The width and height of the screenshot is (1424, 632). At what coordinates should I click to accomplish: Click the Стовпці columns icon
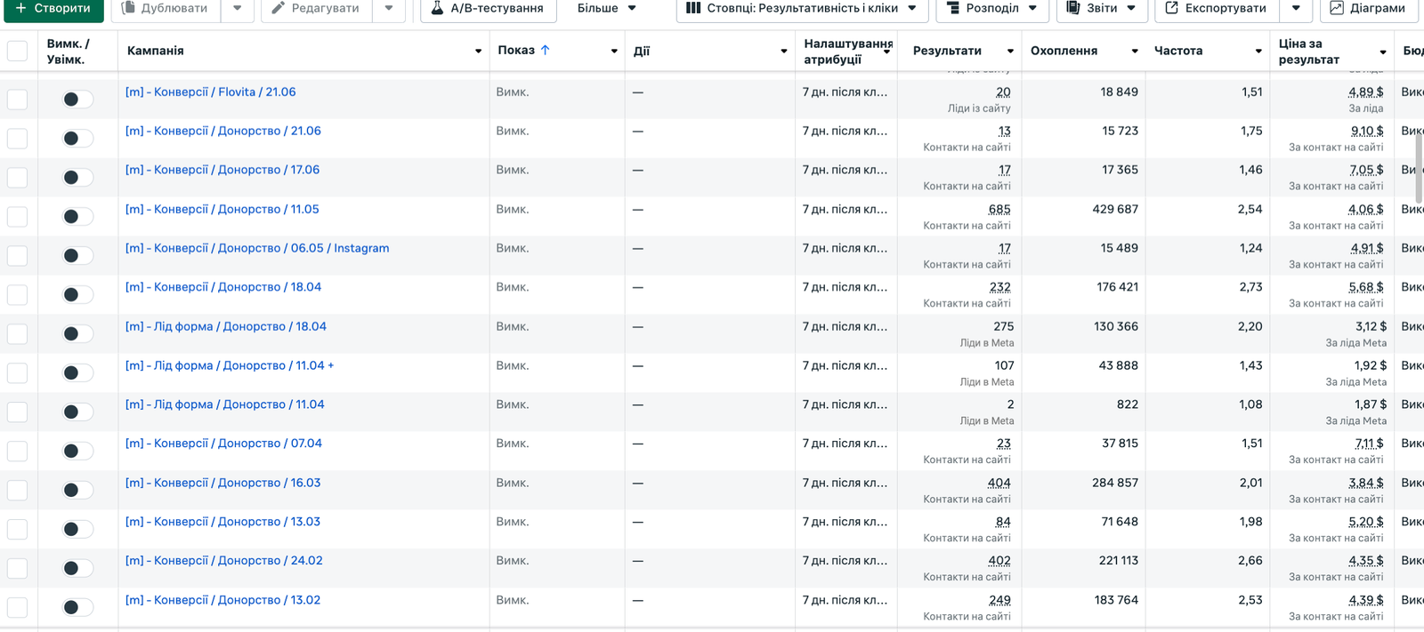coord(693,8)
